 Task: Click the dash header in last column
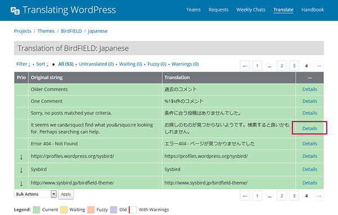[x=310, y=78]
